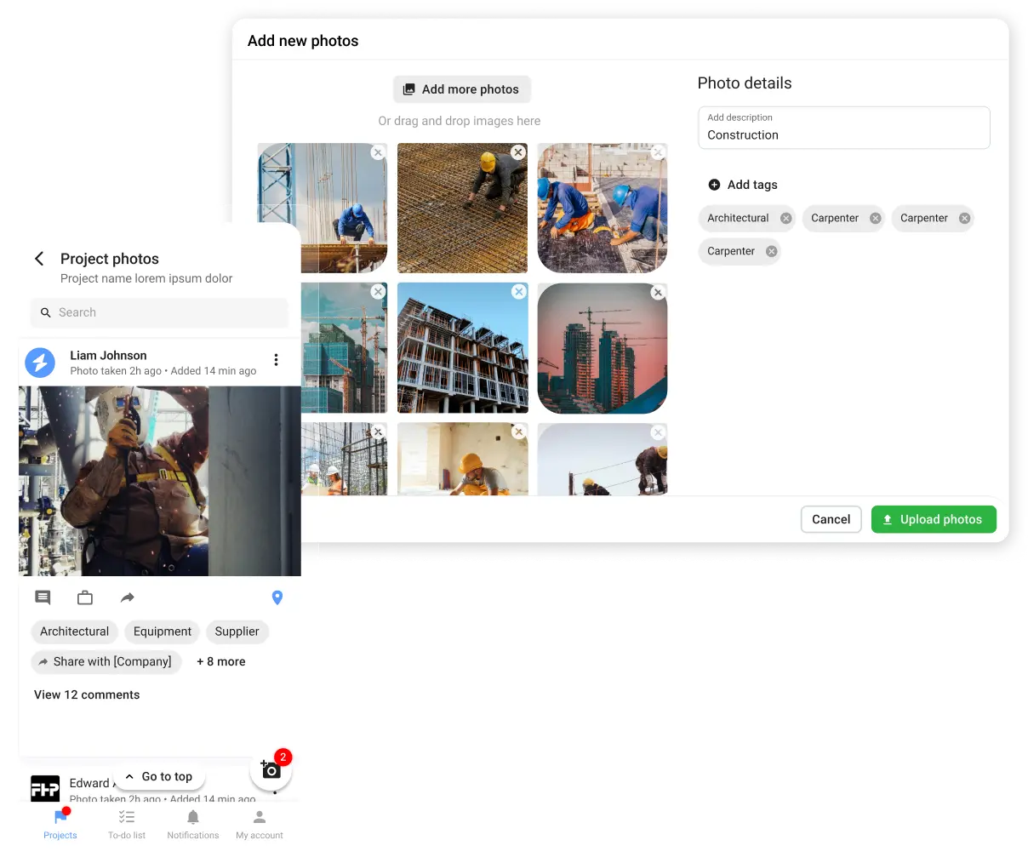Remove the rebar worker photo in top-middle thumbnail
This screenshot has height=863, width=1028.
517,152
